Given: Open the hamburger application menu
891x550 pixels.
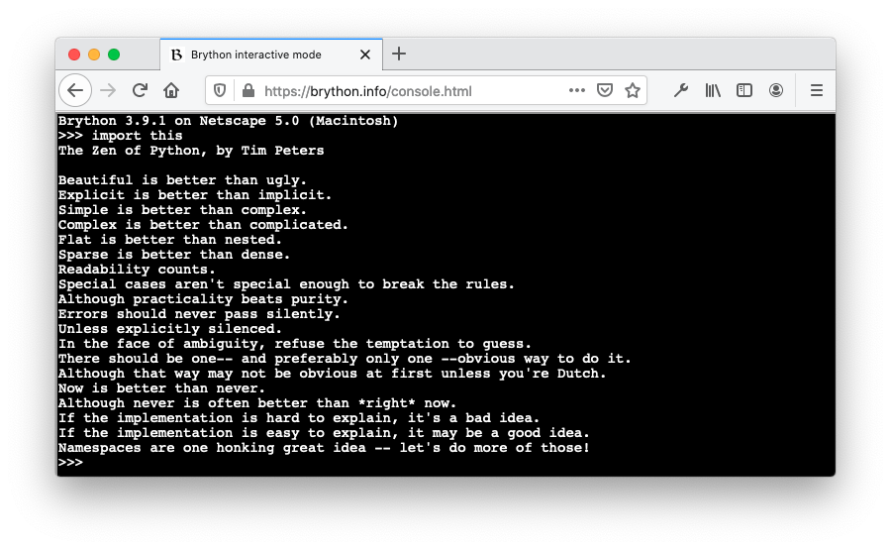Looking at the screenshot, I should [x=817, y=90].
